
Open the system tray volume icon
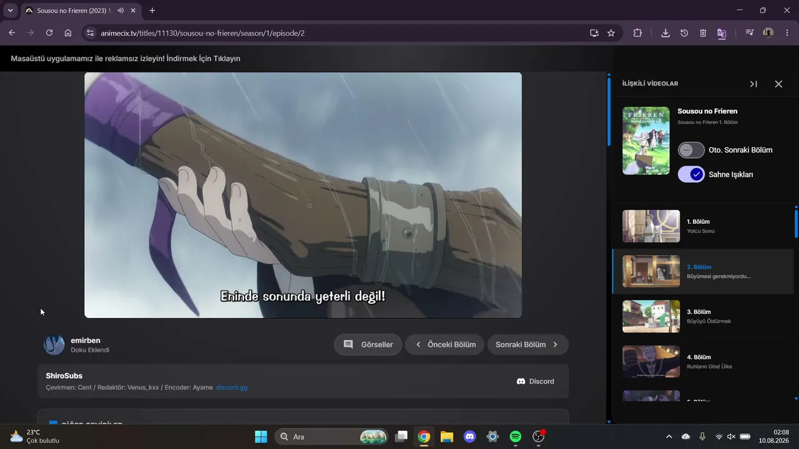pos(732,437)
